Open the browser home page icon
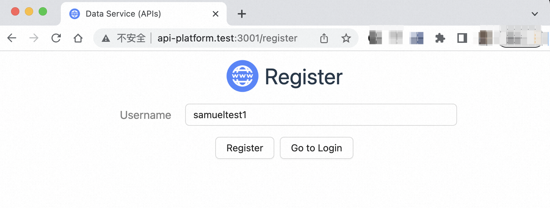Viewport: 550px width, 208px height. tap(78, 38)
